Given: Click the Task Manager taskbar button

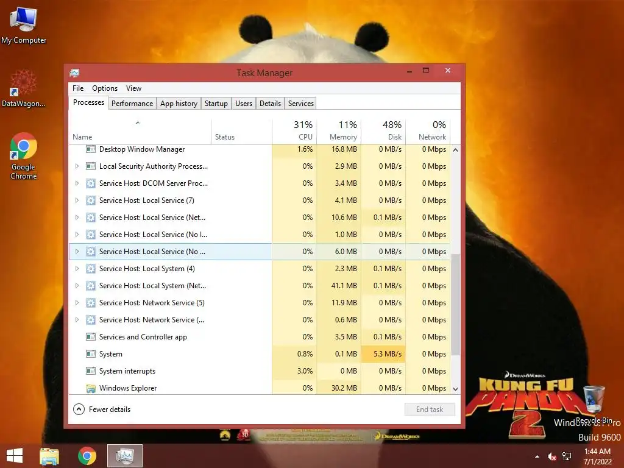Looking at the screenshot, I should [x=125, y=456].
